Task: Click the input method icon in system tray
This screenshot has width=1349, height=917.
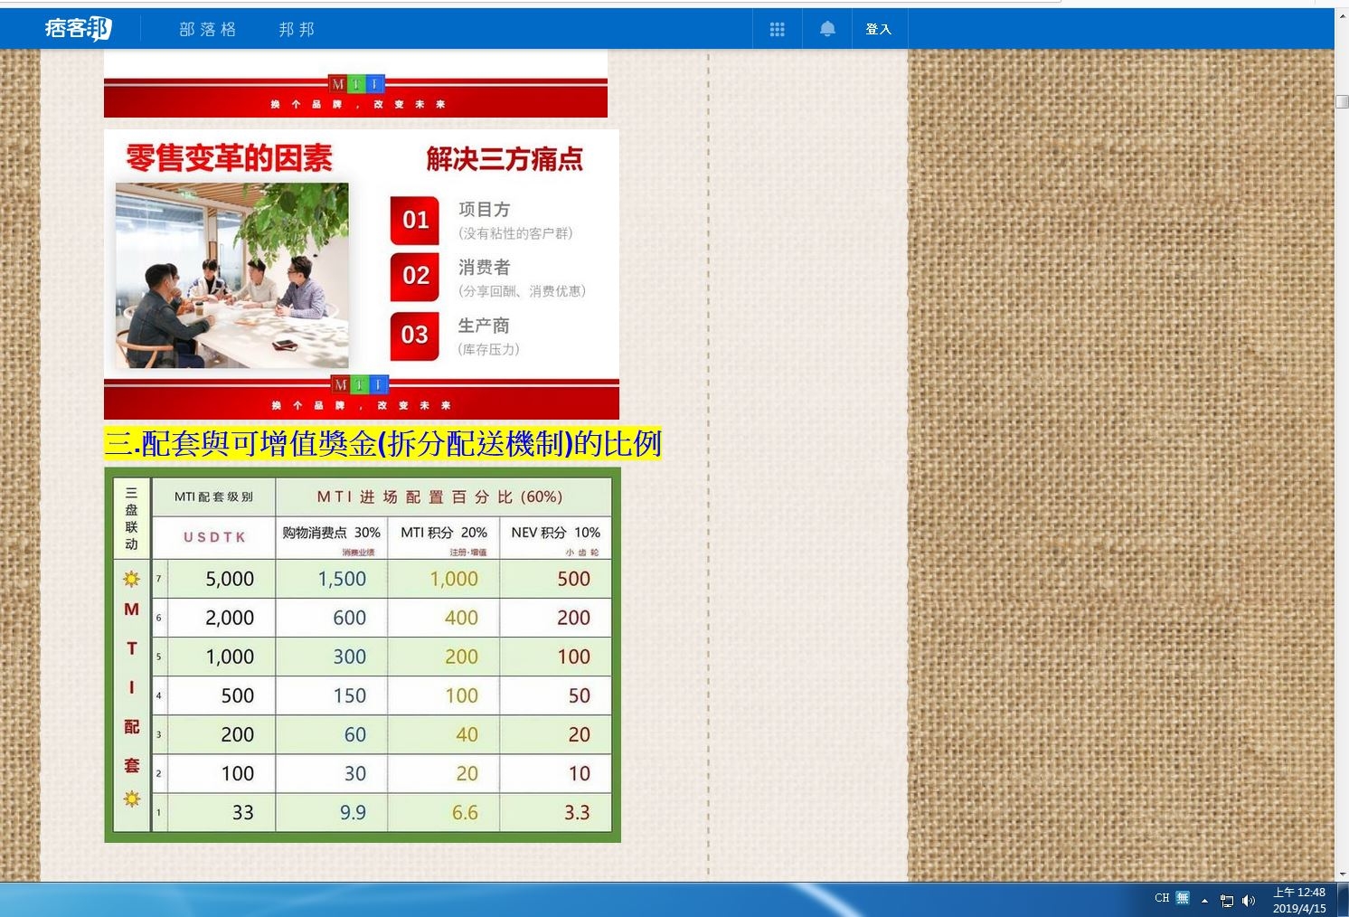Action: (x=1183, y=898)
